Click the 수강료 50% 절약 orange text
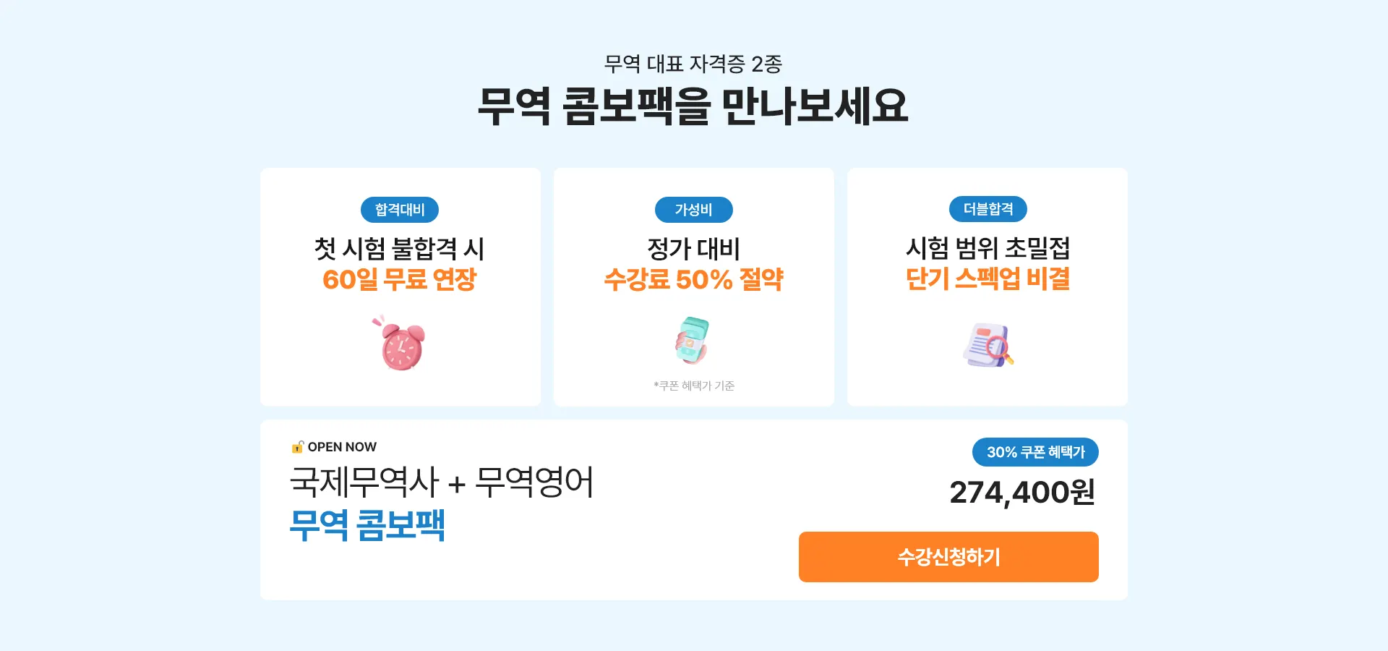Screen dimensions: 1388x651 pos(694,279)
